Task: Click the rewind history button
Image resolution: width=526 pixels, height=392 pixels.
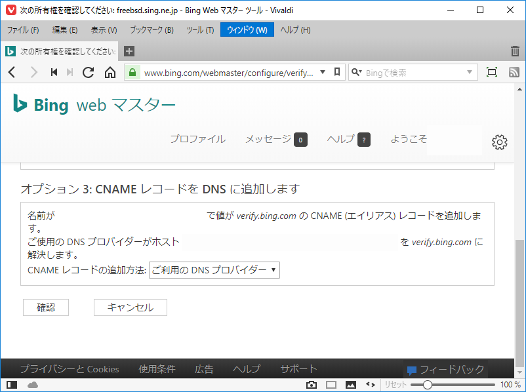Action: point(54,72)
